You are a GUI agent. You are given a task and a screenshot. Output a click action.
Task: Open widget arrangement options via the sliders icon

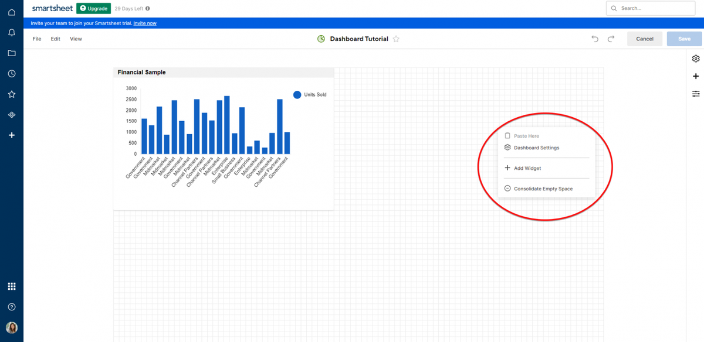click(x=696, y=94)
